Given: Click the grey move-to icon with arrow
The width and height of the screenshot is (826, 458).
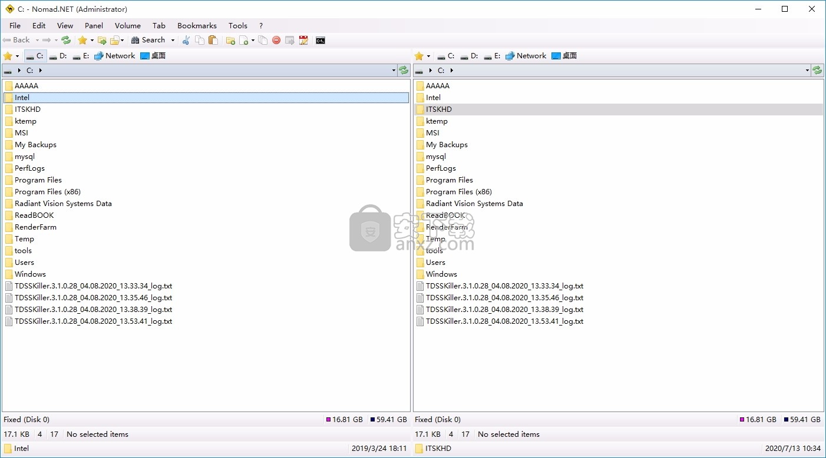Looking at the screenshot, I should coord(289,40).
